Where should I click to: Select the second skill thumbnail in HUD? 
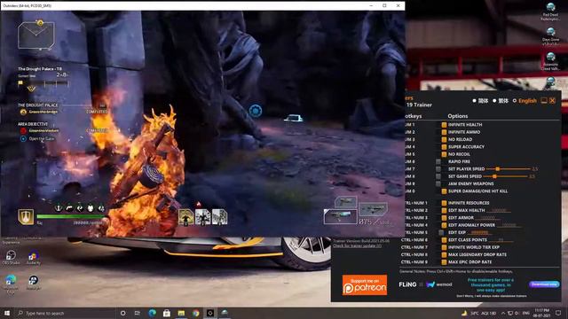point(202,217)
